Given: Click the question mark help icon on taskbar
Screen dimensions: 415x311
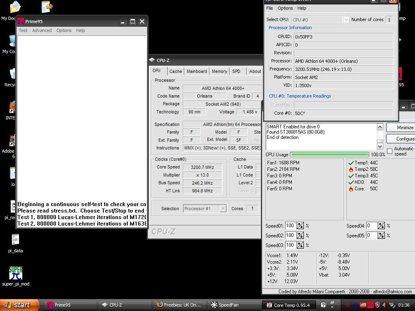Looking at the screenshot, I should point(323,305).
